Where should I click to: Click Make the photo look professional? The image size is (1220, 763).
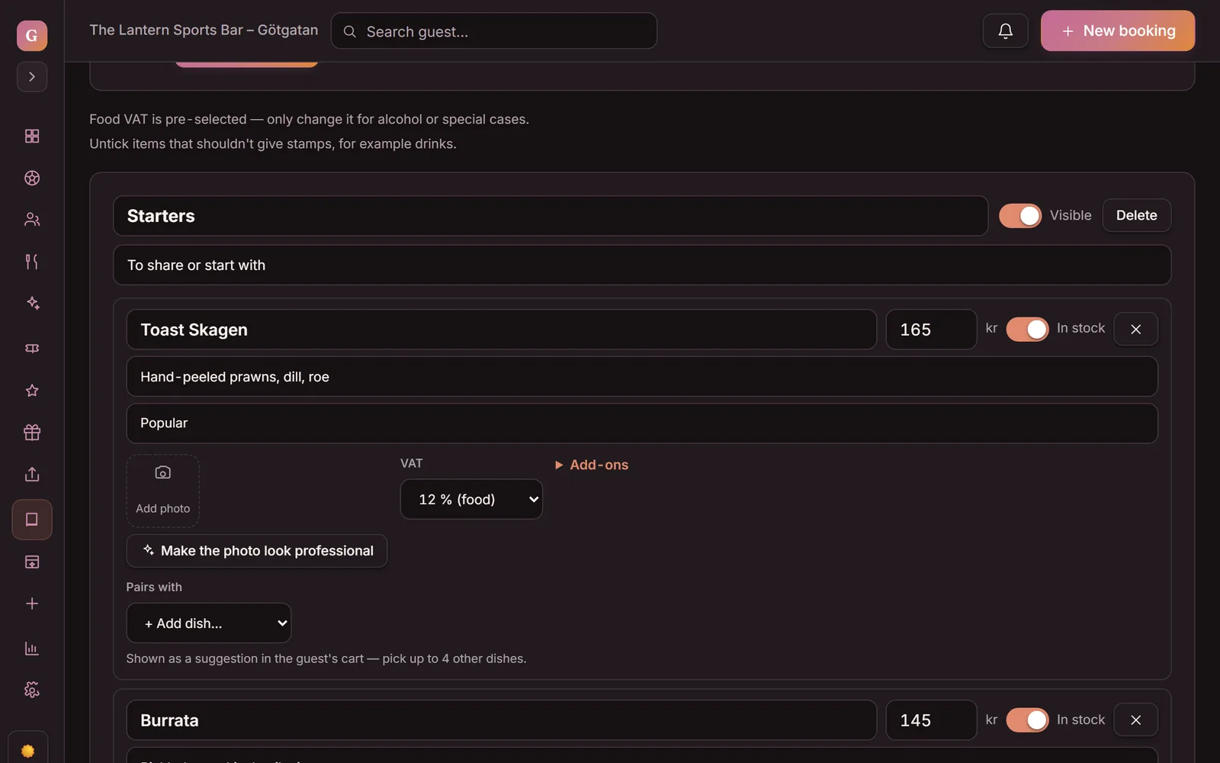click(x=257, y=551)
